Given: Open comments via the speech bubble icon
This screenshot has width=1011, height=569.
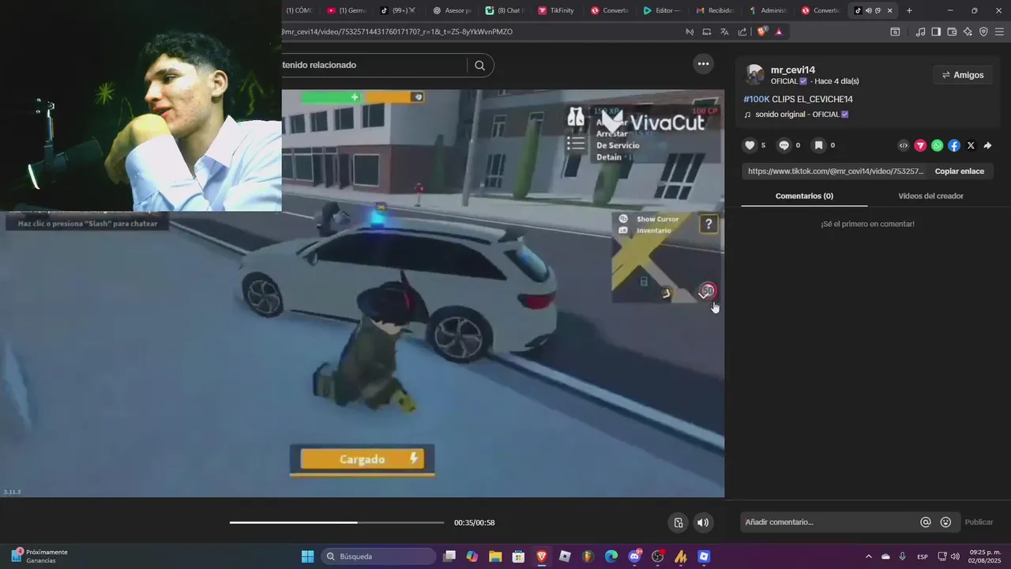Looking at the screenshot, I should coord(784,145).
